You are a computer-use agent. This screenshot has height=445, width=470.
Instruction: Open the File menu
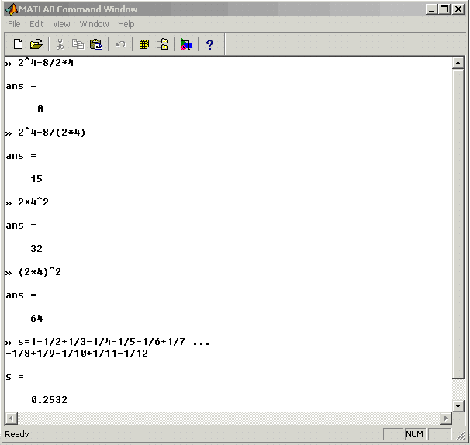(14, 24)
